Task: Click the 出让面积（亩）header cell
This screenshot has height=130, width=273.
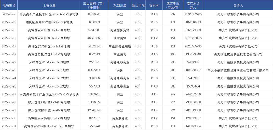Action: tap(94, 5)
